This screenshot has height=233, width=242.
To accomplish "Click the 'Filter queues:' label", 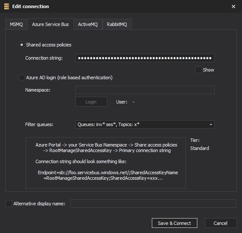I will (39, 124).
